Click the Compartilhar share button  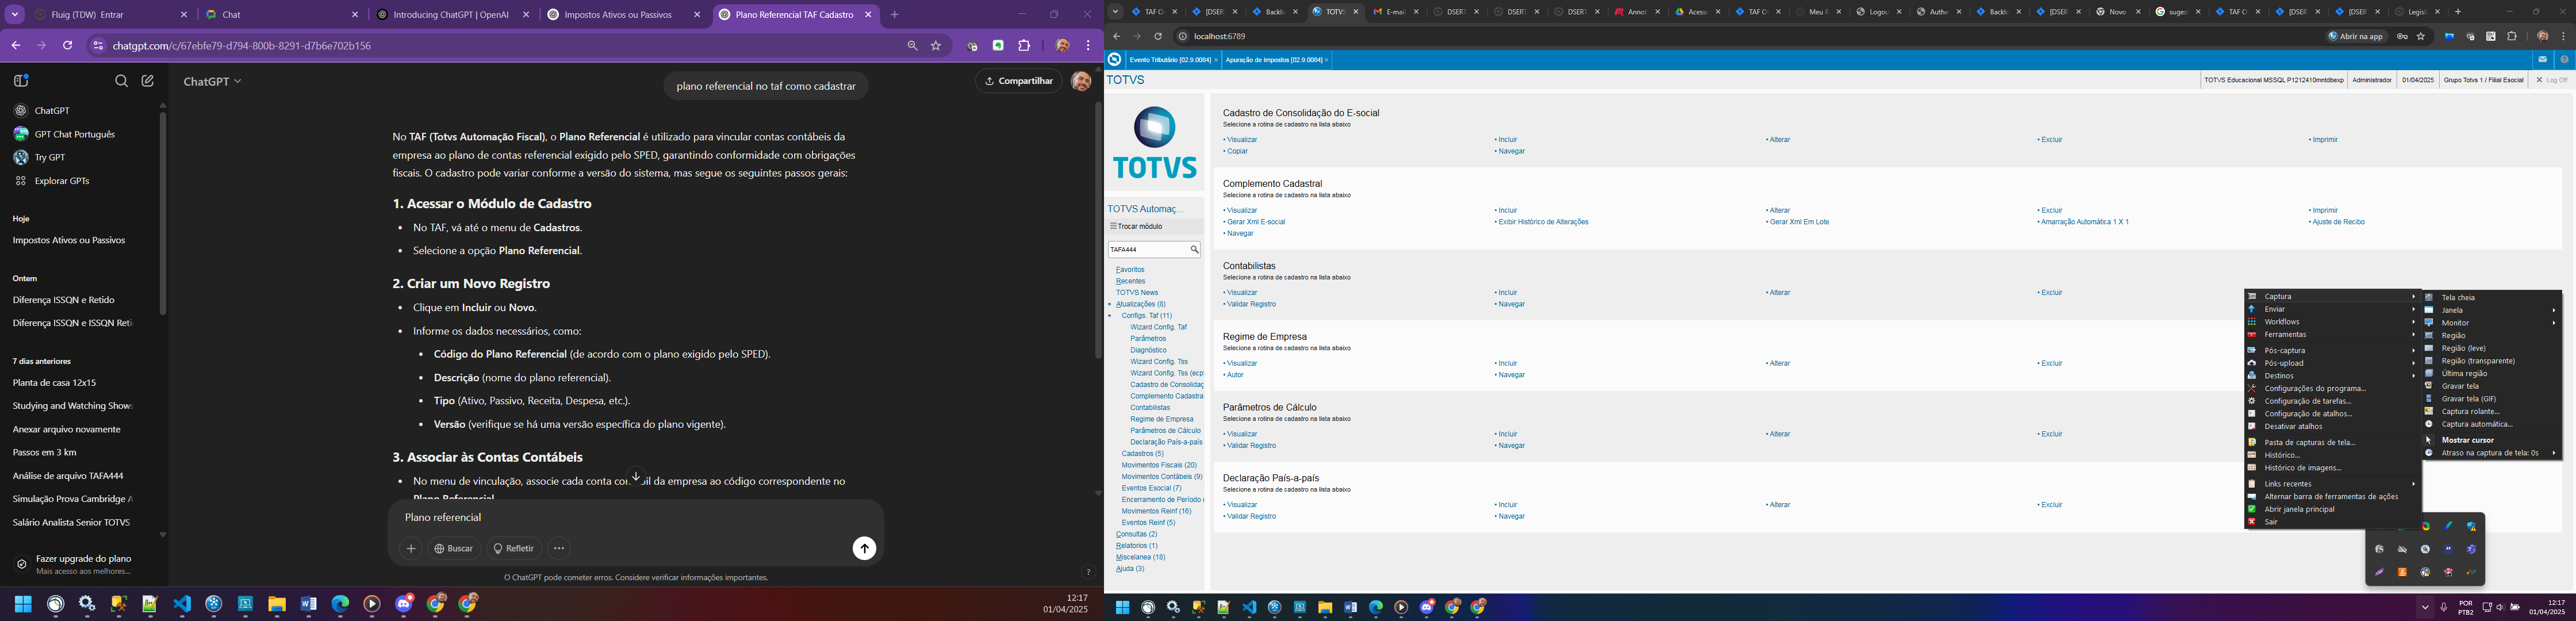click(x=1018, y=81)
